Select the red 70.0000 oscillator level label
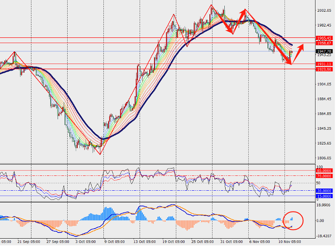Image resolution: width=336 pixels, height=246 pixels. 324,176
